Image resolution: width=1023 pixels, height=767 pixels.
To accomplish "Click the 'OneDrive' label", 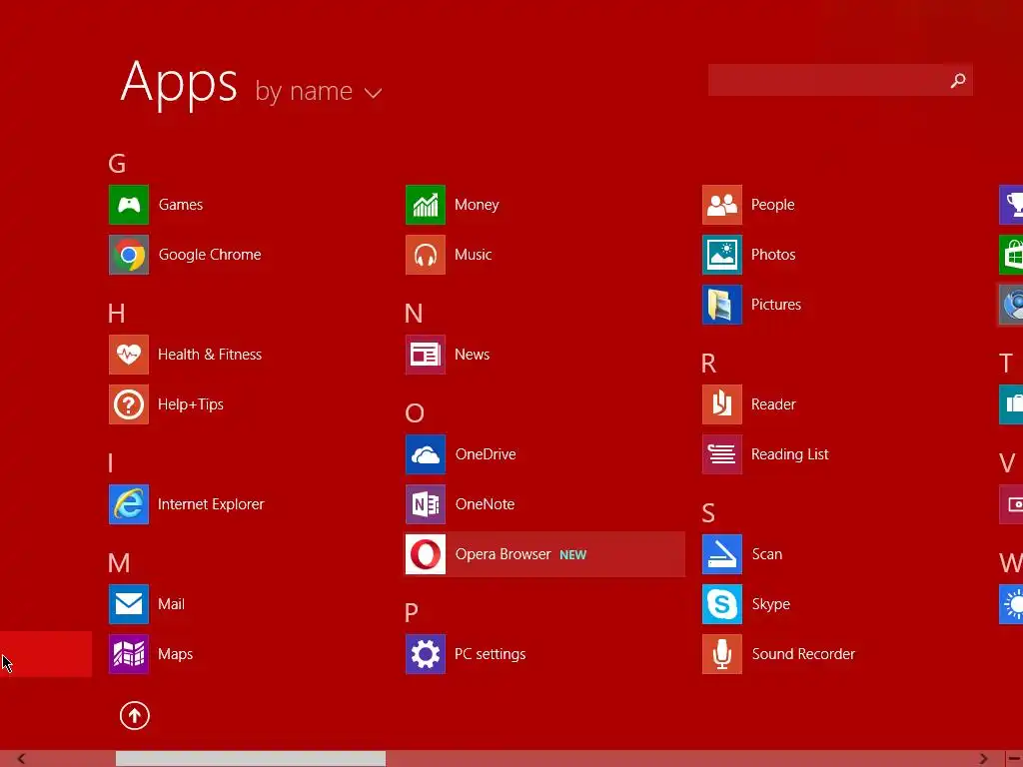I will (x=486, y=454).
